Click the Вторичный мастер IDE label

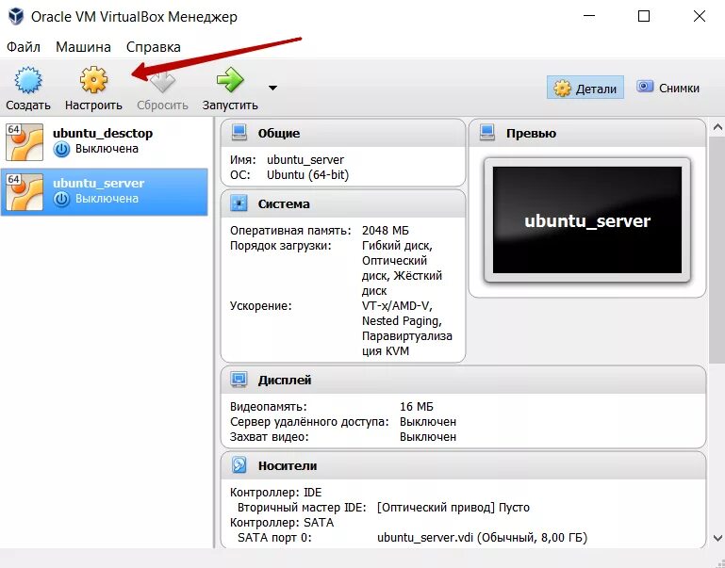[x=302, y=508]
